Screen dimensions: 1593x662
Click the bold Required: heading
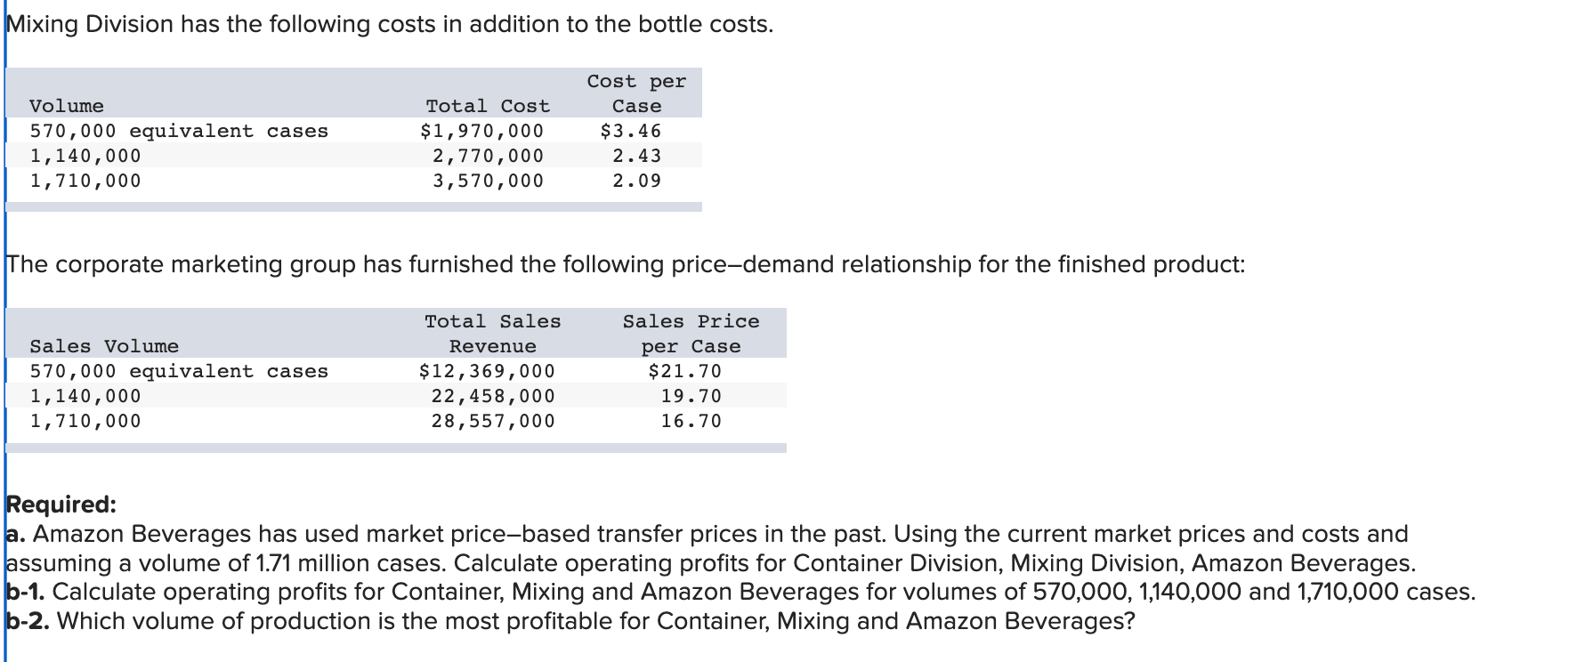[x=61, y=505]
